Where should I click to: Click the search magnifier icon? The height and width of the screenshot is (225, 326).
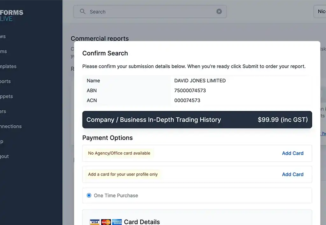tap(82, 11)
